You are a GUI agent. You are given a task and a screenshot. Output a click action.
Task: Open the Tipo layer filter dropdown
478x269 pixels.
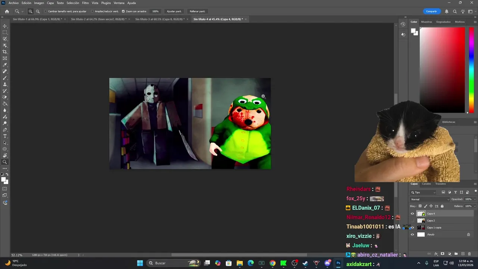point(423,192)
